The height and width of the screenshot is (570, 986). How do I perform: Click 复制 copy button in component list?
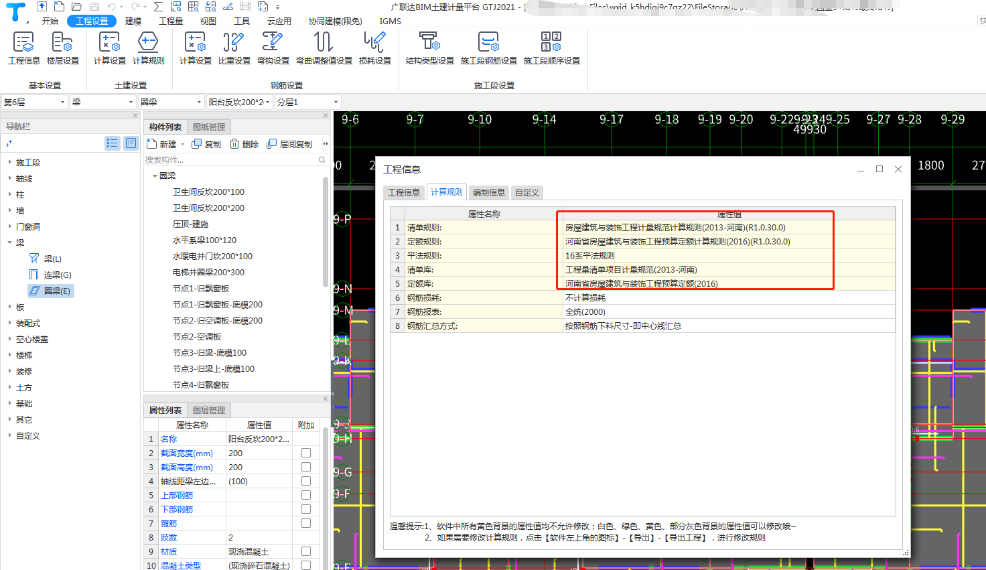pos(206,144)
